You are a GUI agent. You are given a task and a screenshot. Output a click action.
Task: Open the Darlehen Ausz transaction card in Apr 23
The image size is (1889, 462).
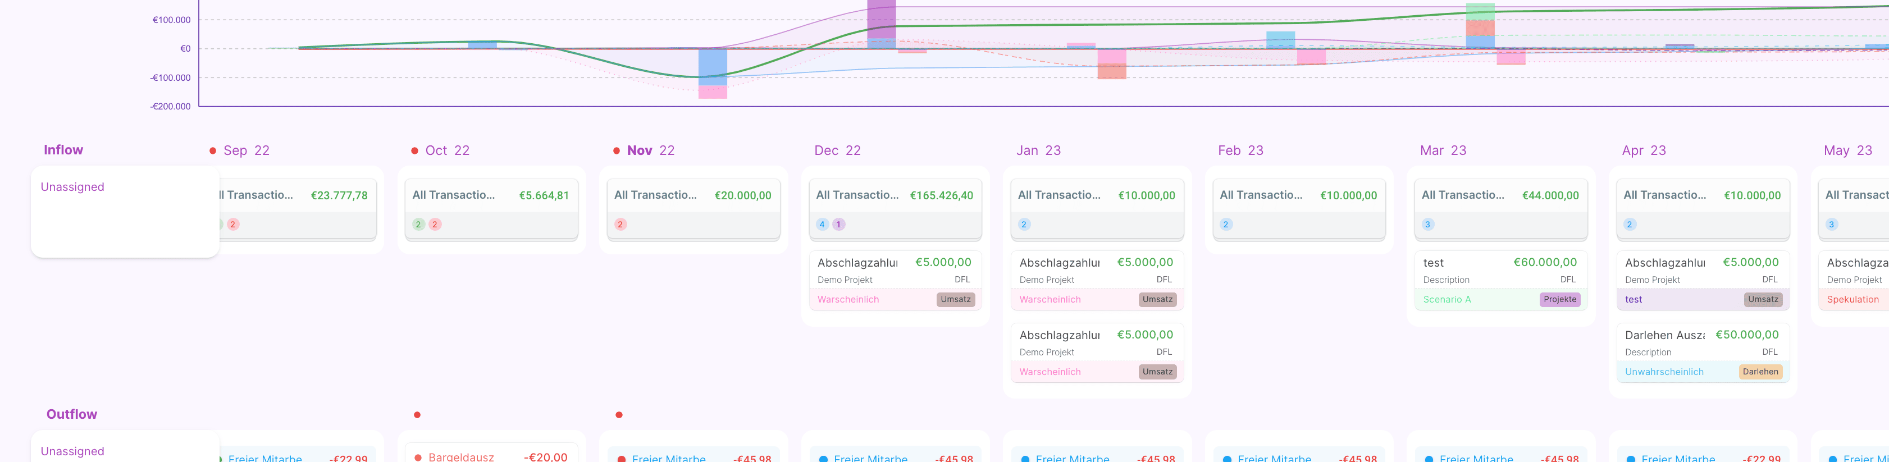point(1702,342)
